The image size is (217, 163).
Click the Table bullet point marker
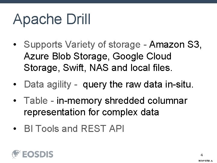click(x=15, y=101)
